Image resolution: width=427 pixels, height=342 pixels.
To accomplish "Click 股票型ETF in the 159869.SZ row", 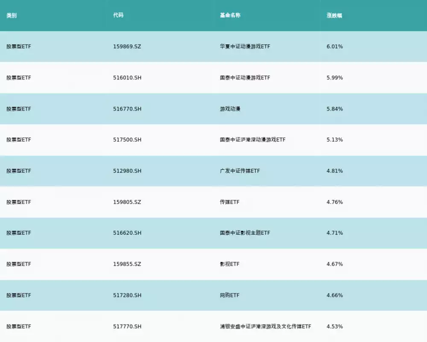I will 19,47.
